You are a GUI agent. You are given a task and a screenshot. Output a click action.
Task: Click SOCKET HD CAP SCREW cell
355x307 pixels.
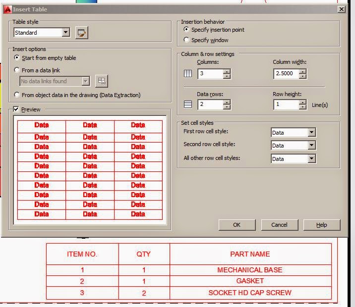tap(250, 293)
